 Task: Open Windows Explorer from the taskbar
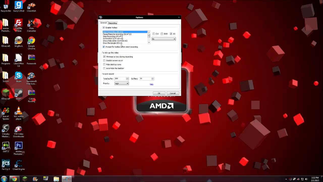tap(56, 179)
